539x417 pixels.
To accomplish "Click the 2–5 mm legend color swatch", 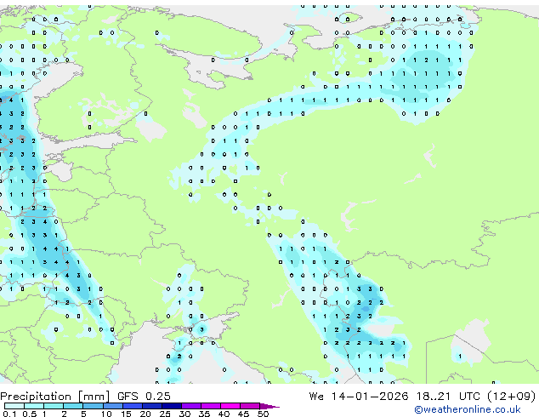I will tap(73, 406).
